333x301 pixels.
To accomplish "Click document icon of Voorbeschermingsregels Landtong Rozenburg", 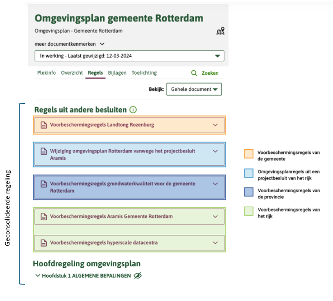I will coord(43,125).
